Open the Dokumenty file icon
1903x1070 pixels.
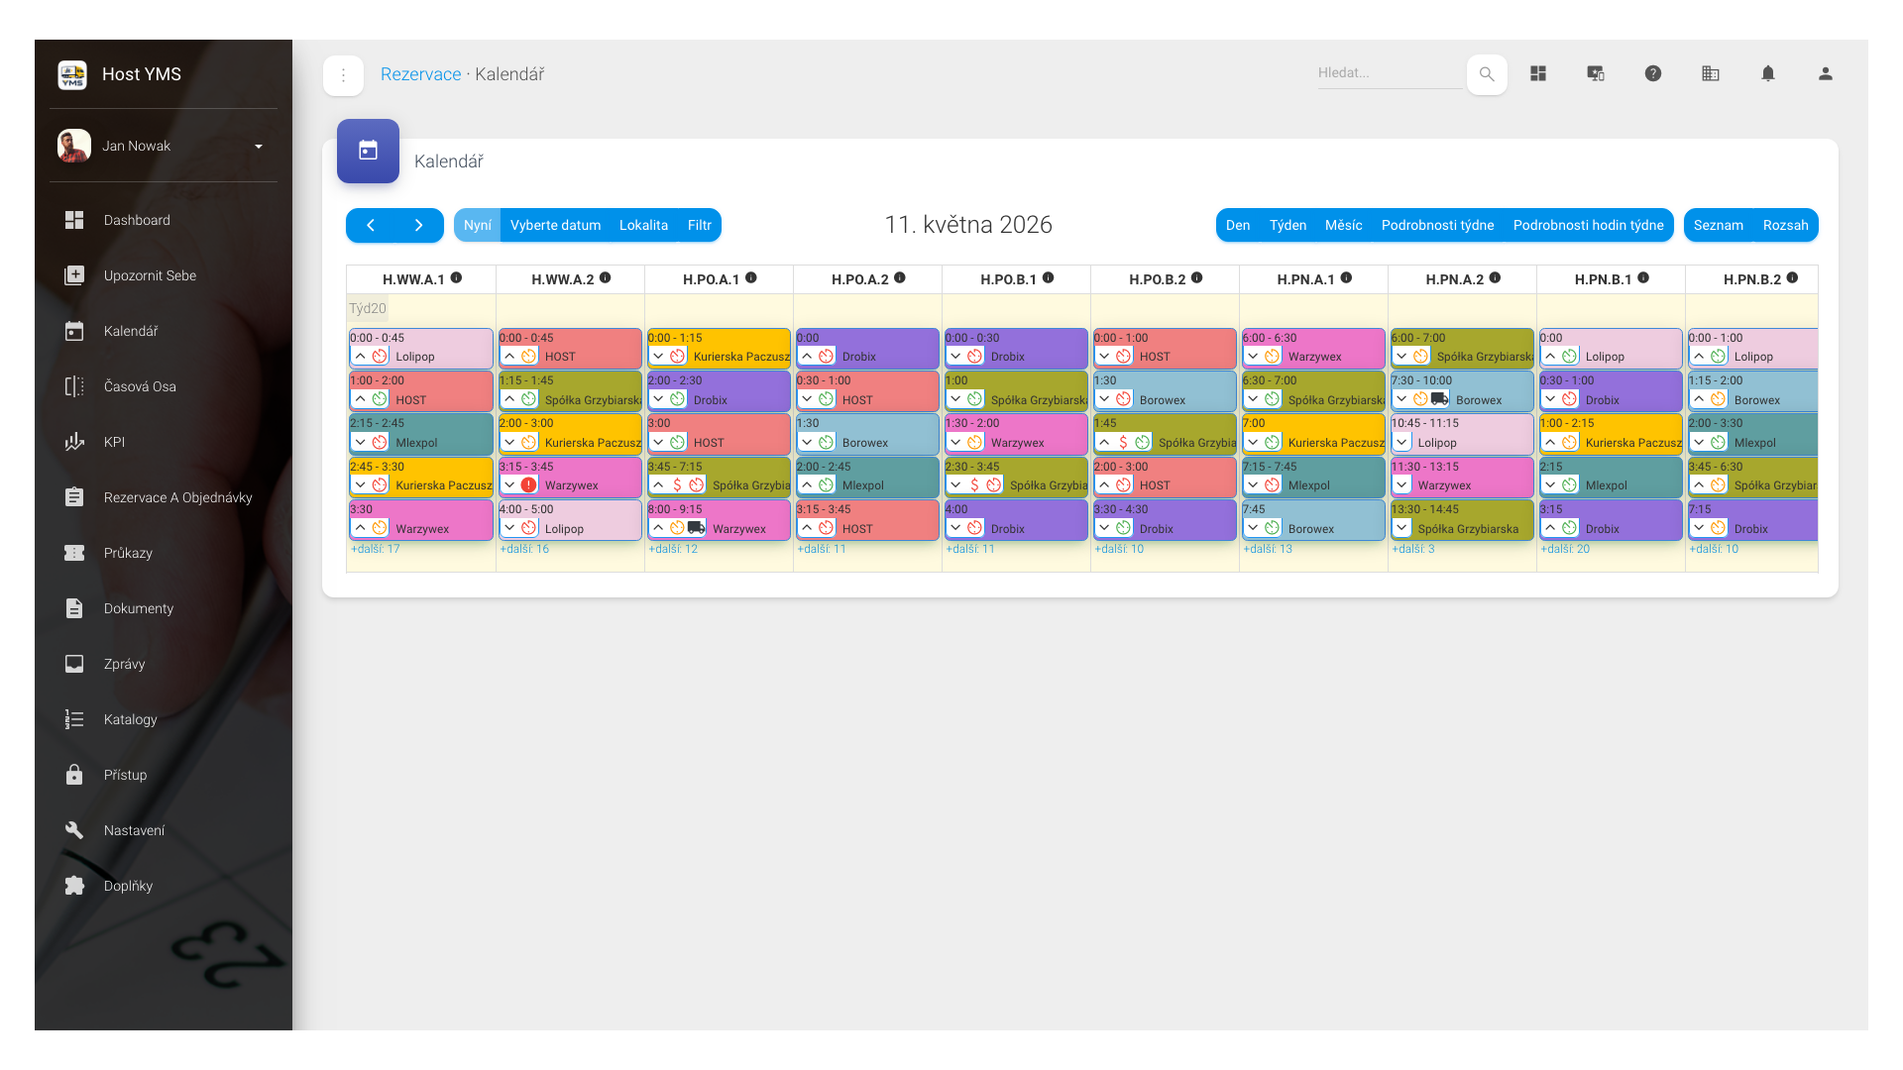[x=74, y=608]
